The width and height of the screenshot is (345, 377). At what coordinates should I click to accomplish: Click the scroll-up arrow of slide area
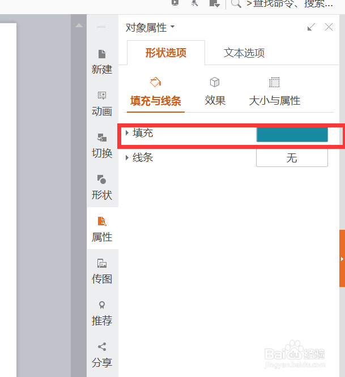tap(79, 25)
